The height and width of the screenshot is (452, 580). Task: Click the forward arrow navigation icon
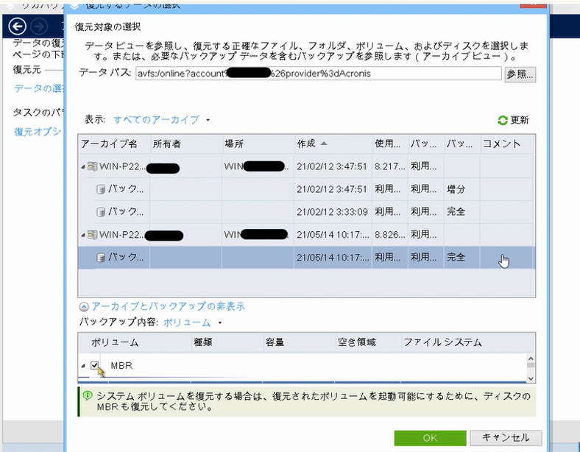(39, 27)
